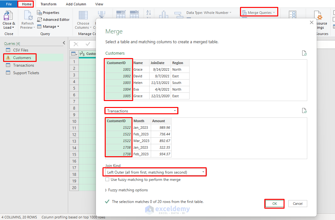This screenshot has height=220, width=335.
Task: Launch the Advanced Editor
Action: click(53, 20)
